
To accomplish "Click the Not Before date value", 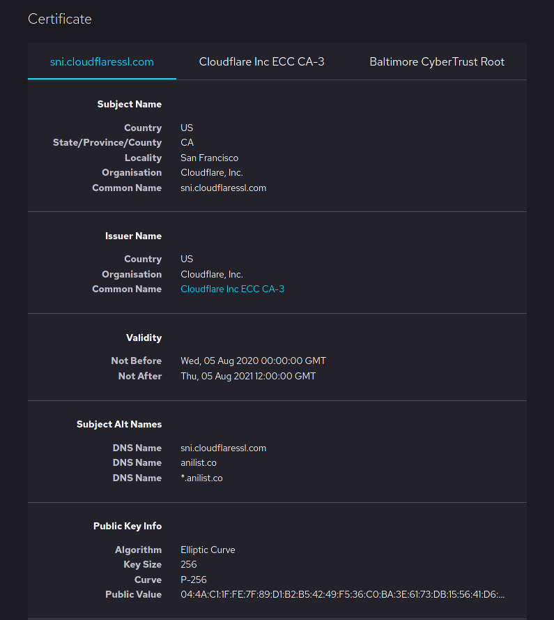I will click(x=253, y=361).
